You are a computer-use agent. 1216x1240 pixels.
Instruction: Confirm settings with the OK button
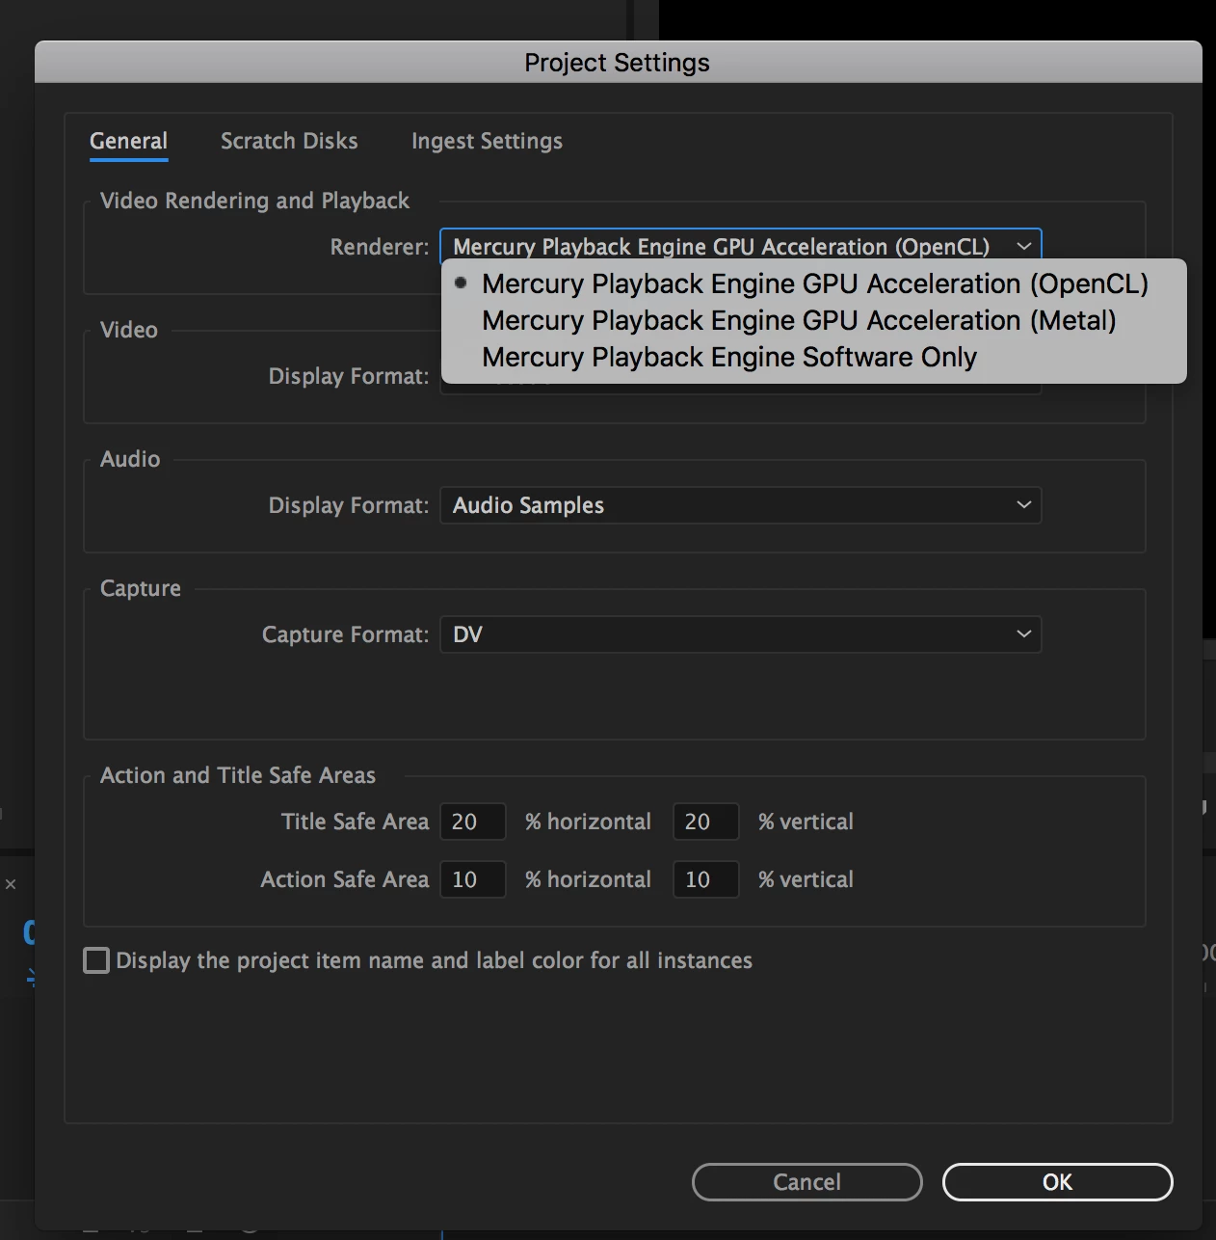tap(1057, 1182)
